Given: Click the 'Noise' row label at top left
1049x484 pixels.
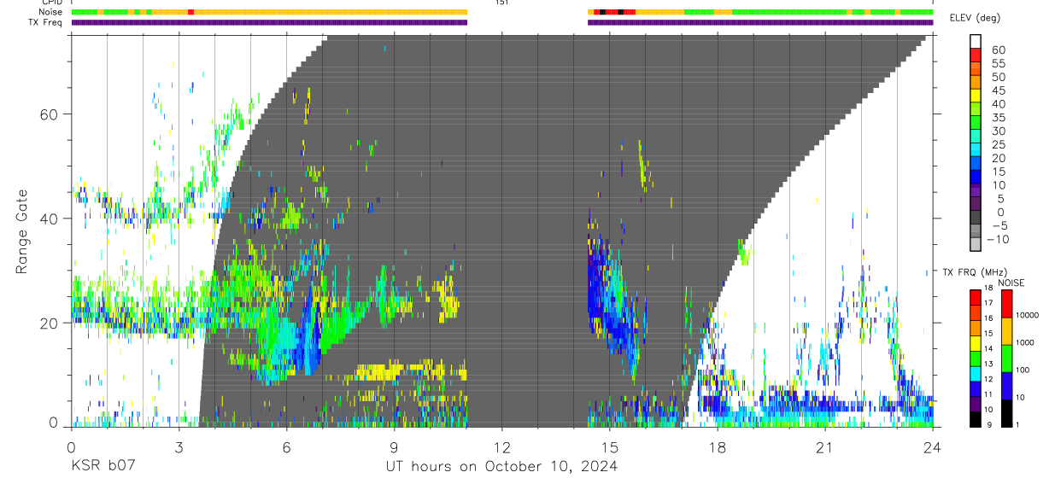Looking at the screenshot, I should (51, 12).
